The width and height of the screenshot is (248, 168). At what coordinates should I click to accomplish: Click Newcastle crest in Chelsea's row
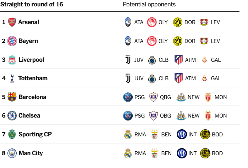click(181, 115)
